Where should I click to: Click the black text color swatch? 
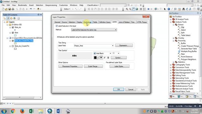[95, 58]
